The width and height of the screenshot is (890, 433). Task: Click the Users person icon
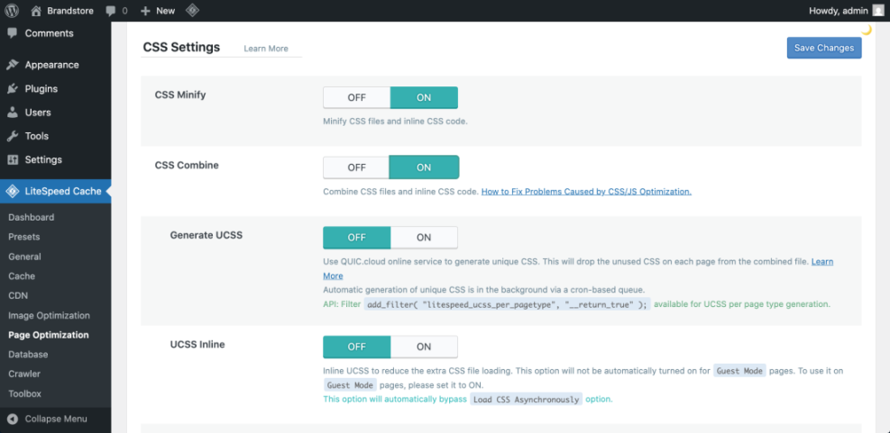(x=13, y=113)
